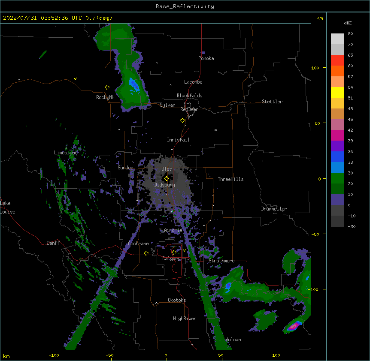Select the ThreeHills label
The height and width of the screenshot is (361, 370).
tap(230, 179)
